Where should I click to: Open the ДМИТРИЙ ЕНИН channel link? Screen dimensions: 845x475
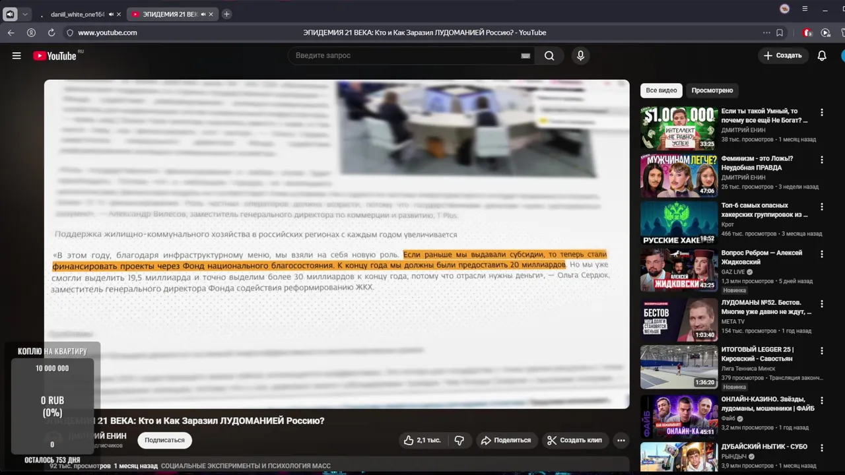[x=98, y=436]
